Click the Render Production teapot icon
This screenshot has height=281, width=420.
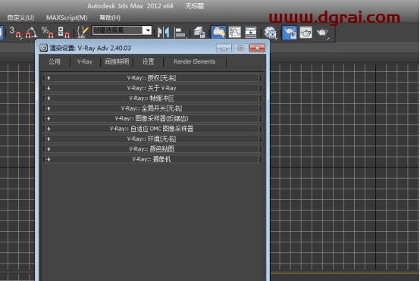pos(322,32)
